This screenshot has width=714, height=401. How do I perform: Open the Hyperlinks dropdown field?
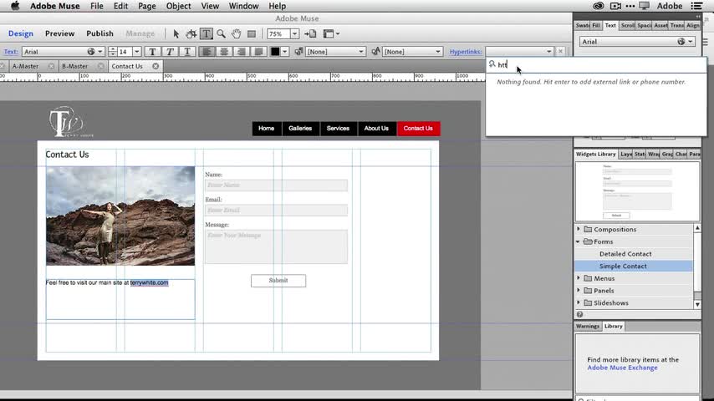(x=519, y=52)
